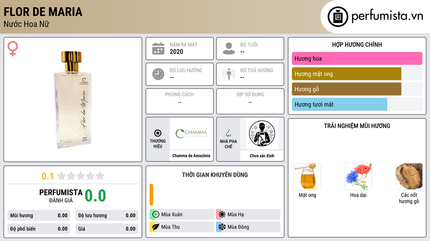Click the Mật ong note label

(307, 195)
